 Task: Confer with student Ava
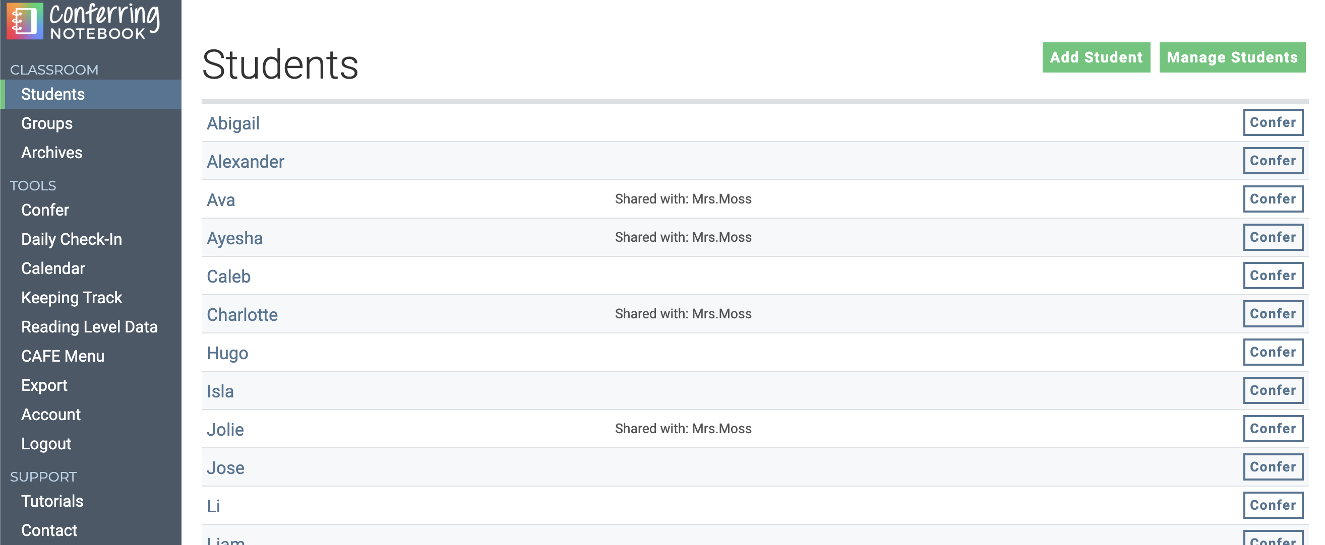tap(1273, 199)
